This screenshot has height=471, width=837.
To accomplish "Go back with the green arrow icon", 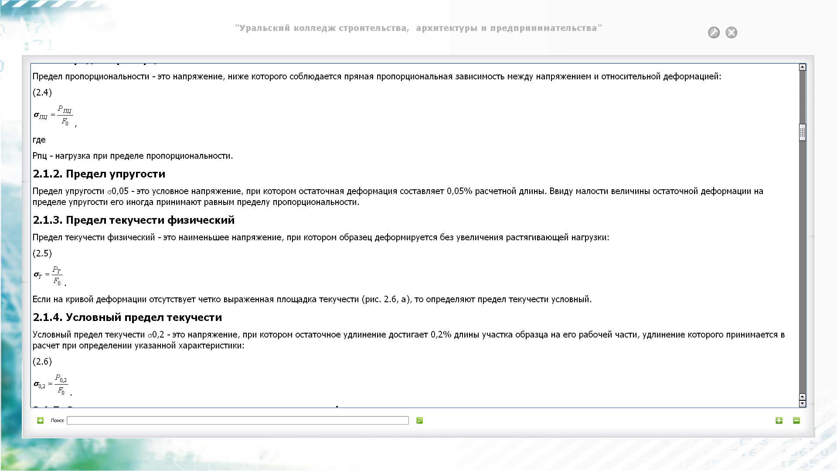I will 41,420.
